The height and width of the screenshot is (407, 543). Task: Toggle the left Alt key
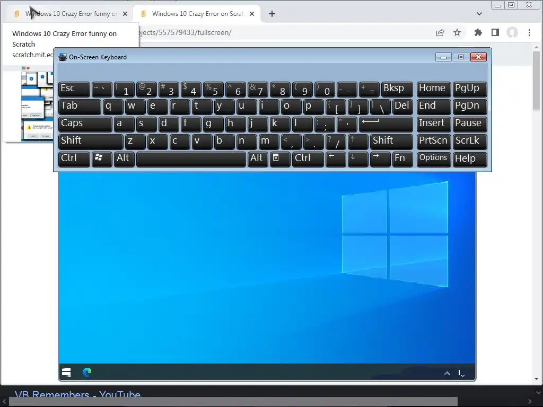[124, 159]
